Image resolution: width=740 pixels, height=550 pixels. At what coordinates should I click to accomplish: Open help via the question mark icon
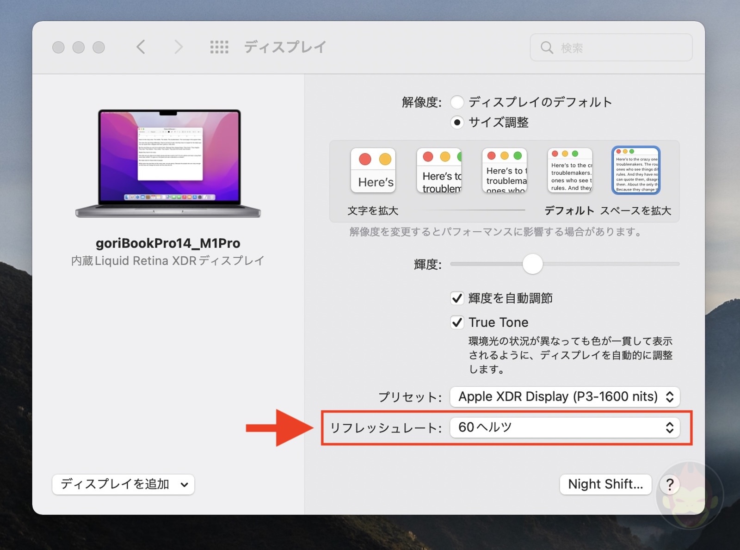[669, 484]
